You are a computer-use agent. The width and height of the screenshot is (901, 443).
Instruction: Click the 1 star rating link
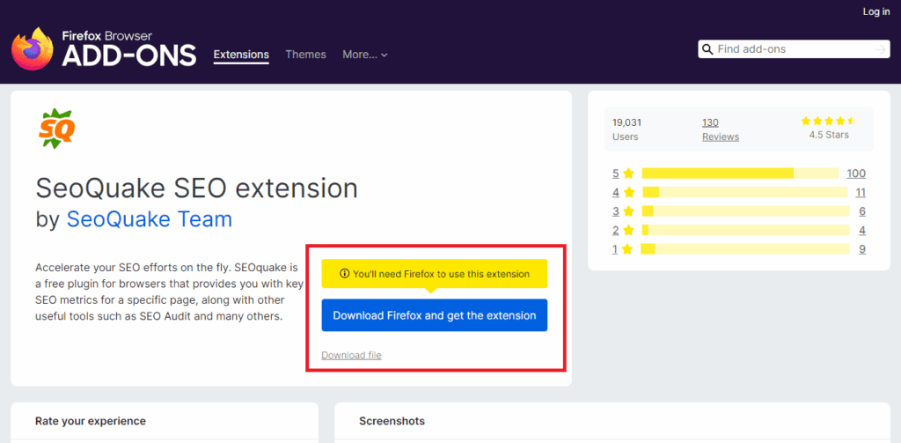tap(623, 249)
